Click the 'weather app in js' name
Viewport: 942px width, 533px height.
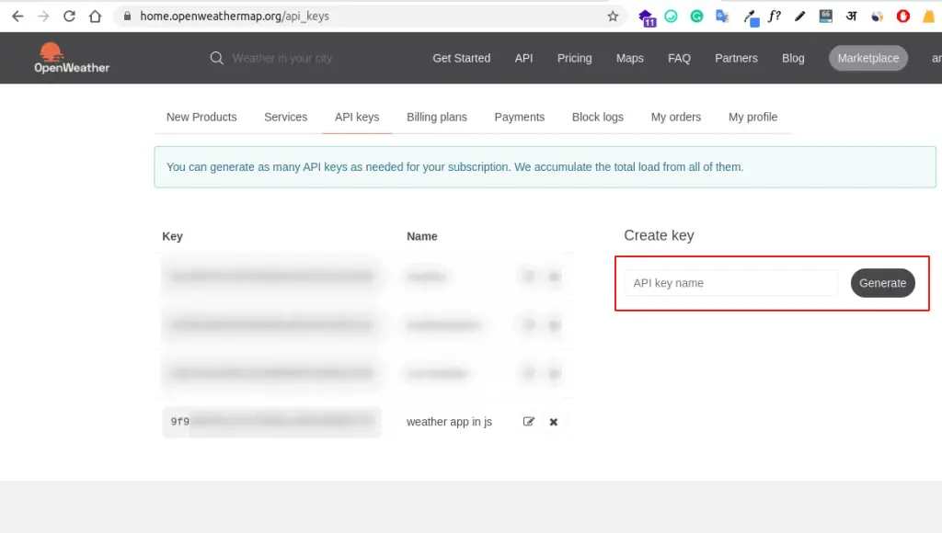click(x=449, y=422)
